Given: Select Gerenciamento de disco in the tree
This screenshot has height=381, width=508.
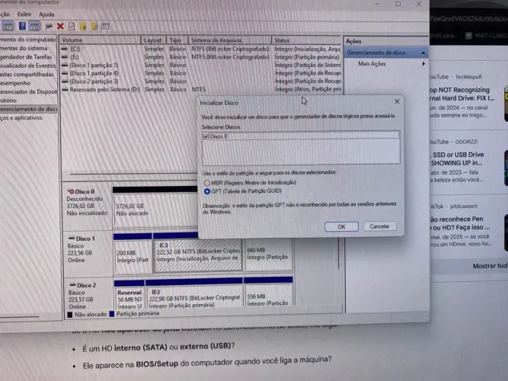Looking at the screenshot, I should point(28,109).
